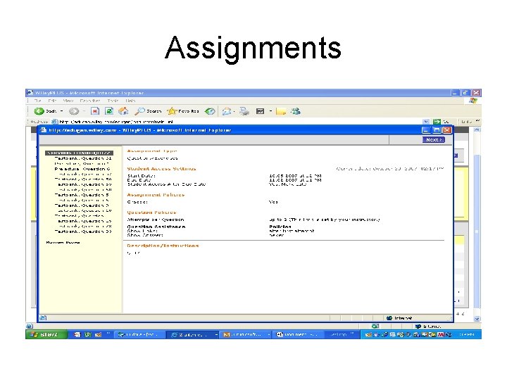Expand the address bar URL dropdown
Viewport: 507px width, 380px height.
click(426, 122)
